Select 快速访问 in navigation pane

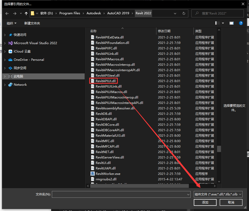point(20,35)
